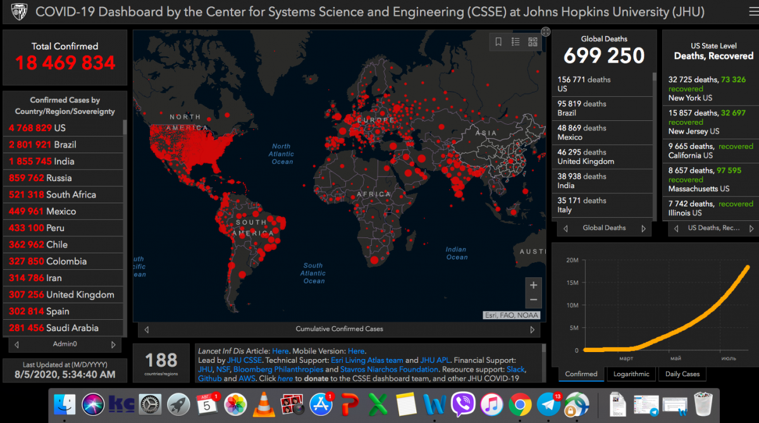Viewport: 759px width, 423px height.
Task: Go to previous Admin level list
Action: click(x=16, y=344)
